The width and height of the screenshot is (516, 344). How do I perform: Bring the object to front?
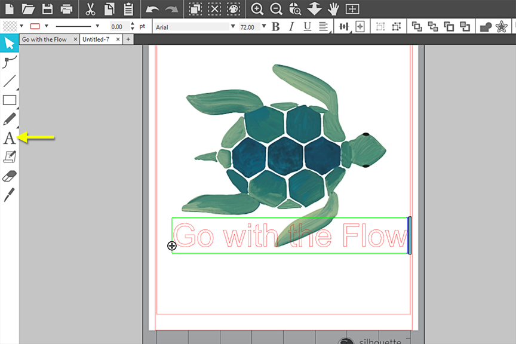click(x=417, y=27)
